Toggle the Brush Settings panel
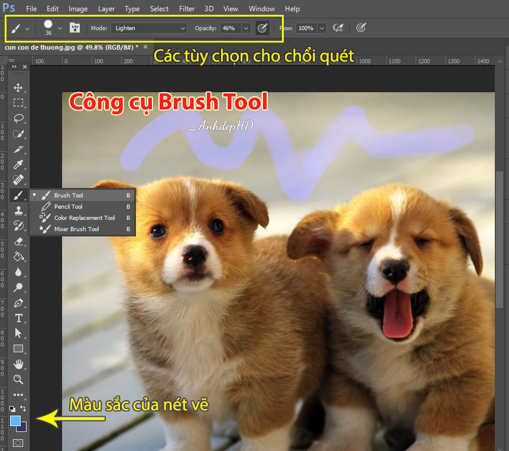 pyautogui.click(x=74, y=28)
